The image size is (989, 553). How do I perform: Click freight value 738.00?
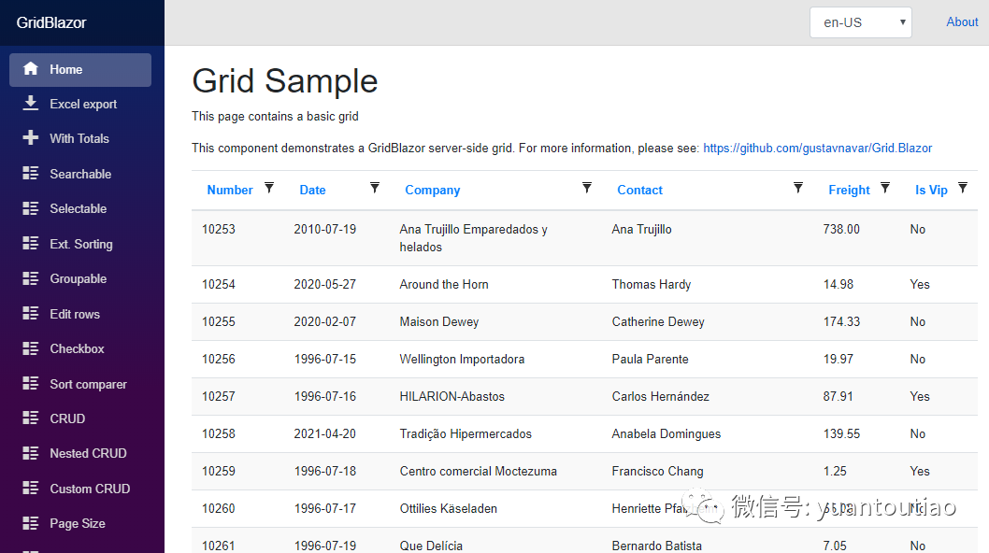[840, 230]
